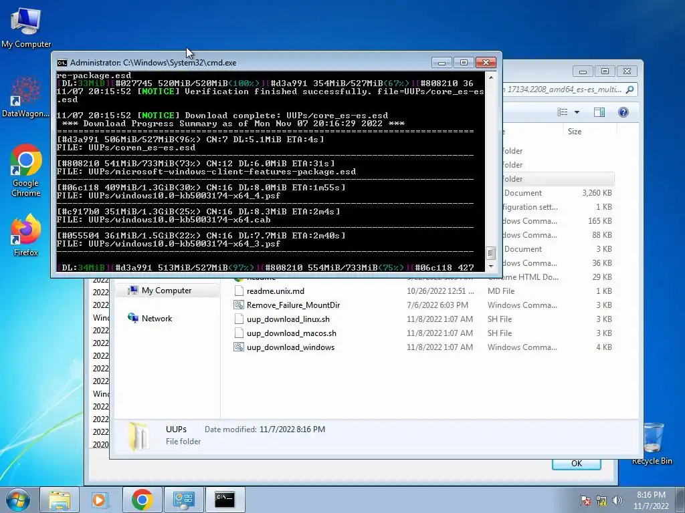685x513 pixels.
Task: Open the volume speaker tray icon
Action: tap(617, 500)
